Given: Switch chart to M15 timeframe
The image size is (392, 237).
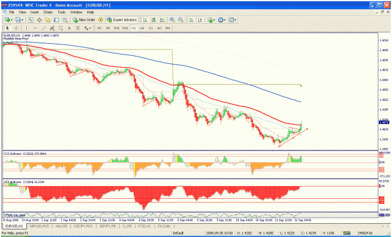Looking at the screenshot, I should click(117, 28).
